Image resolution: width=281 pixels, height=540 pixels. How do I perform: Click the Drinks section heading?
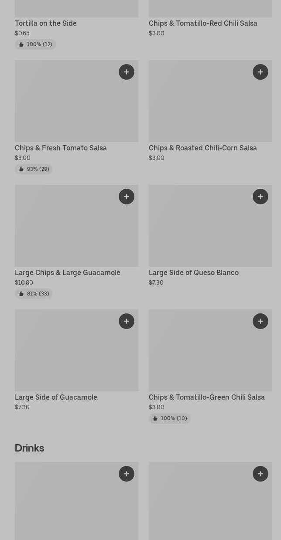click(x=29, y=448)
